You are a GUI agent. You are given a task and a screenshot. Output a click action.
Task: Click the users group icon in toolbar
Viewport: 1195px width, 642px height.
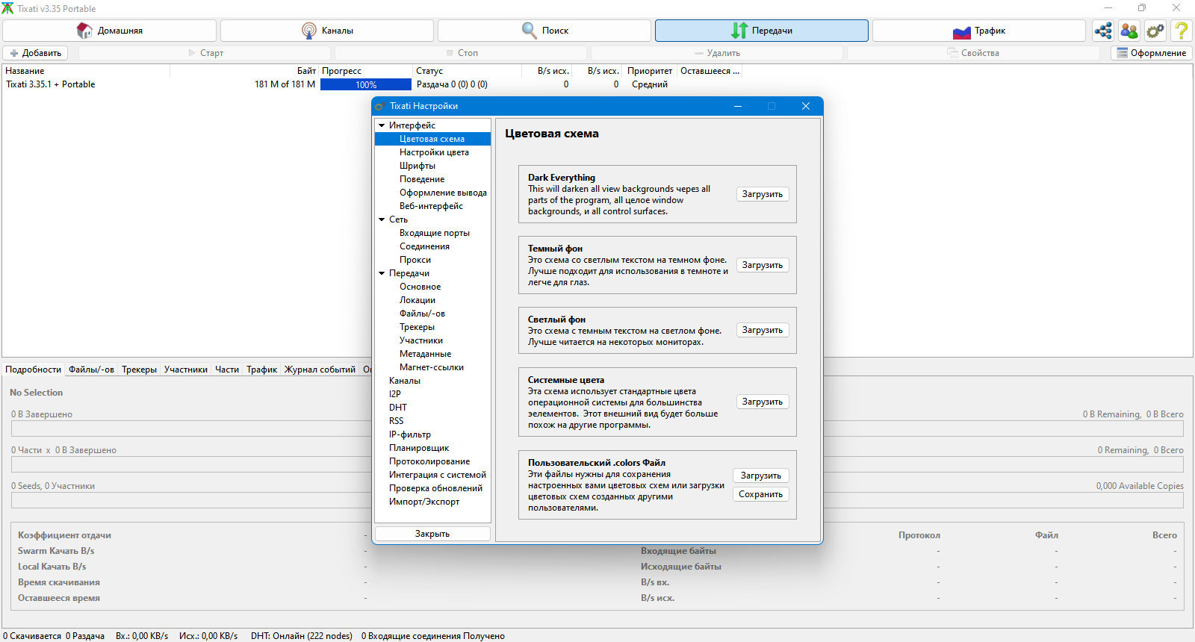1129,31
